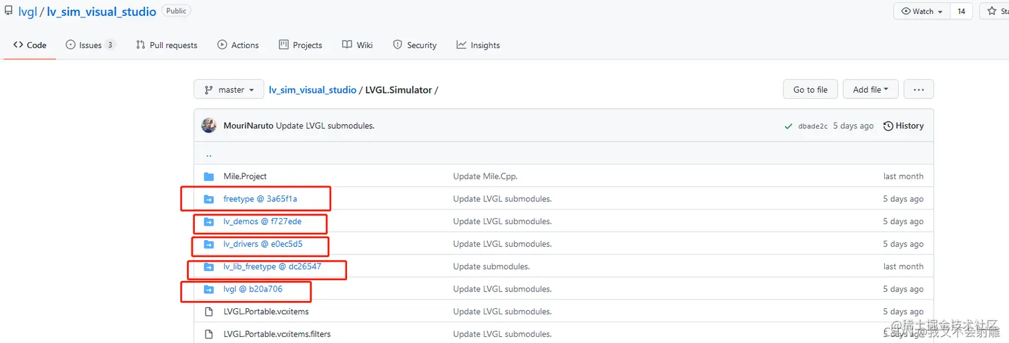This screenshot has height=343, width=1009.
Task: Click the lv_lib_freetype submodule folder icon
Action: point(209,266)
